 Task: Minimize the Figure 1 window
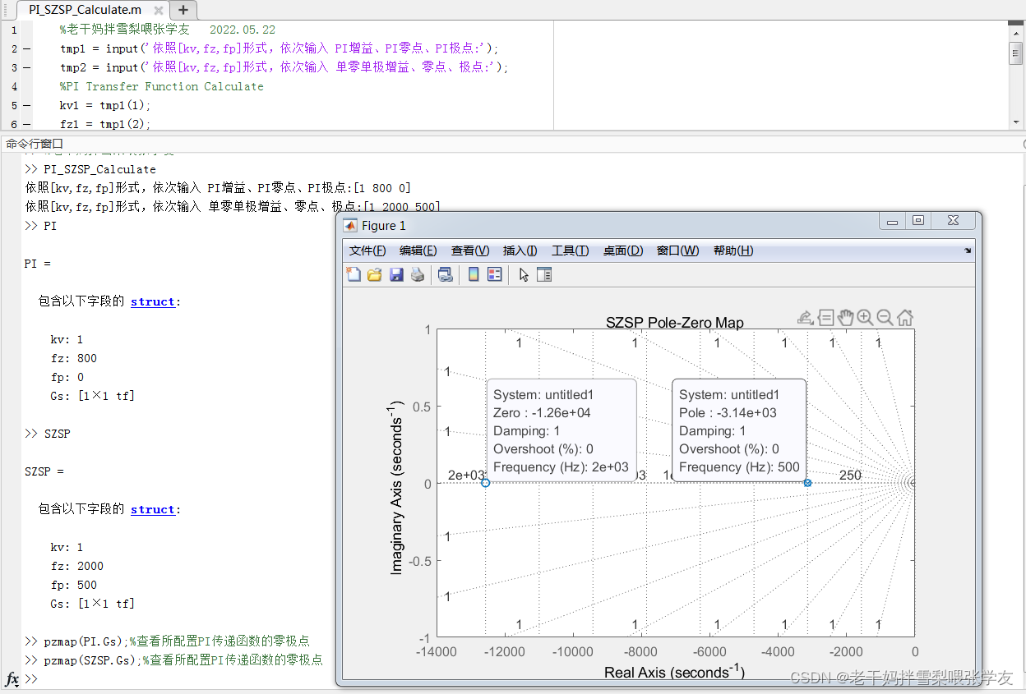[892, 220]
